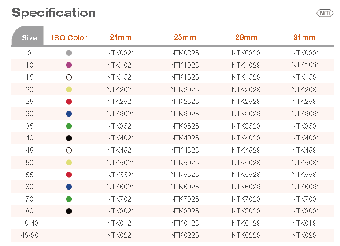The height and width of the screenshot is (246, 340).
Task: Click the Specification heading
Action: point(54,13)
